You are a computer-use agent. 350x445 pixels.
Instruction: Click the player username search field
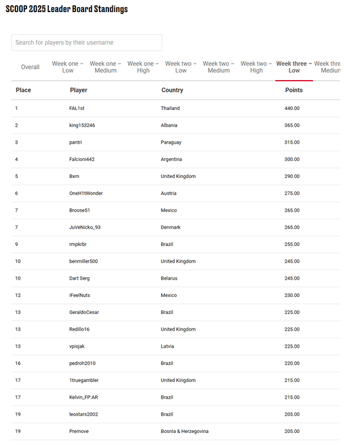point(87,43)
